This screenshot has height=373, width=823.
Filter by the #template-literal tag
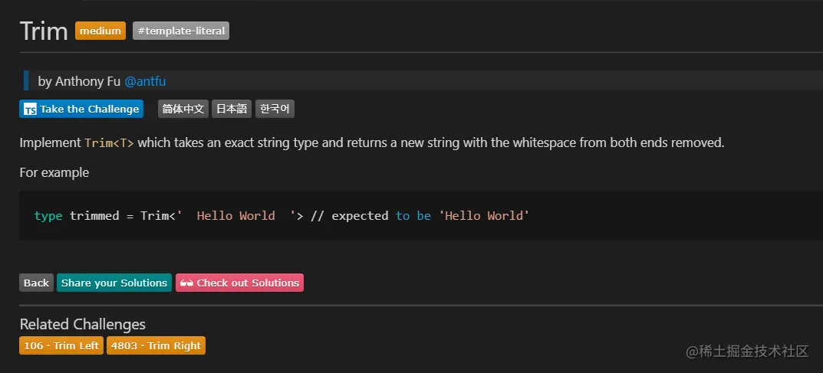[181, 31]
